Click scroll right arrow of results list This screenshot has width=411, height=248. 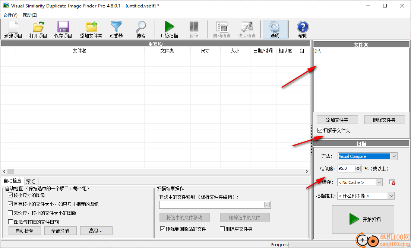click(307, 172)
